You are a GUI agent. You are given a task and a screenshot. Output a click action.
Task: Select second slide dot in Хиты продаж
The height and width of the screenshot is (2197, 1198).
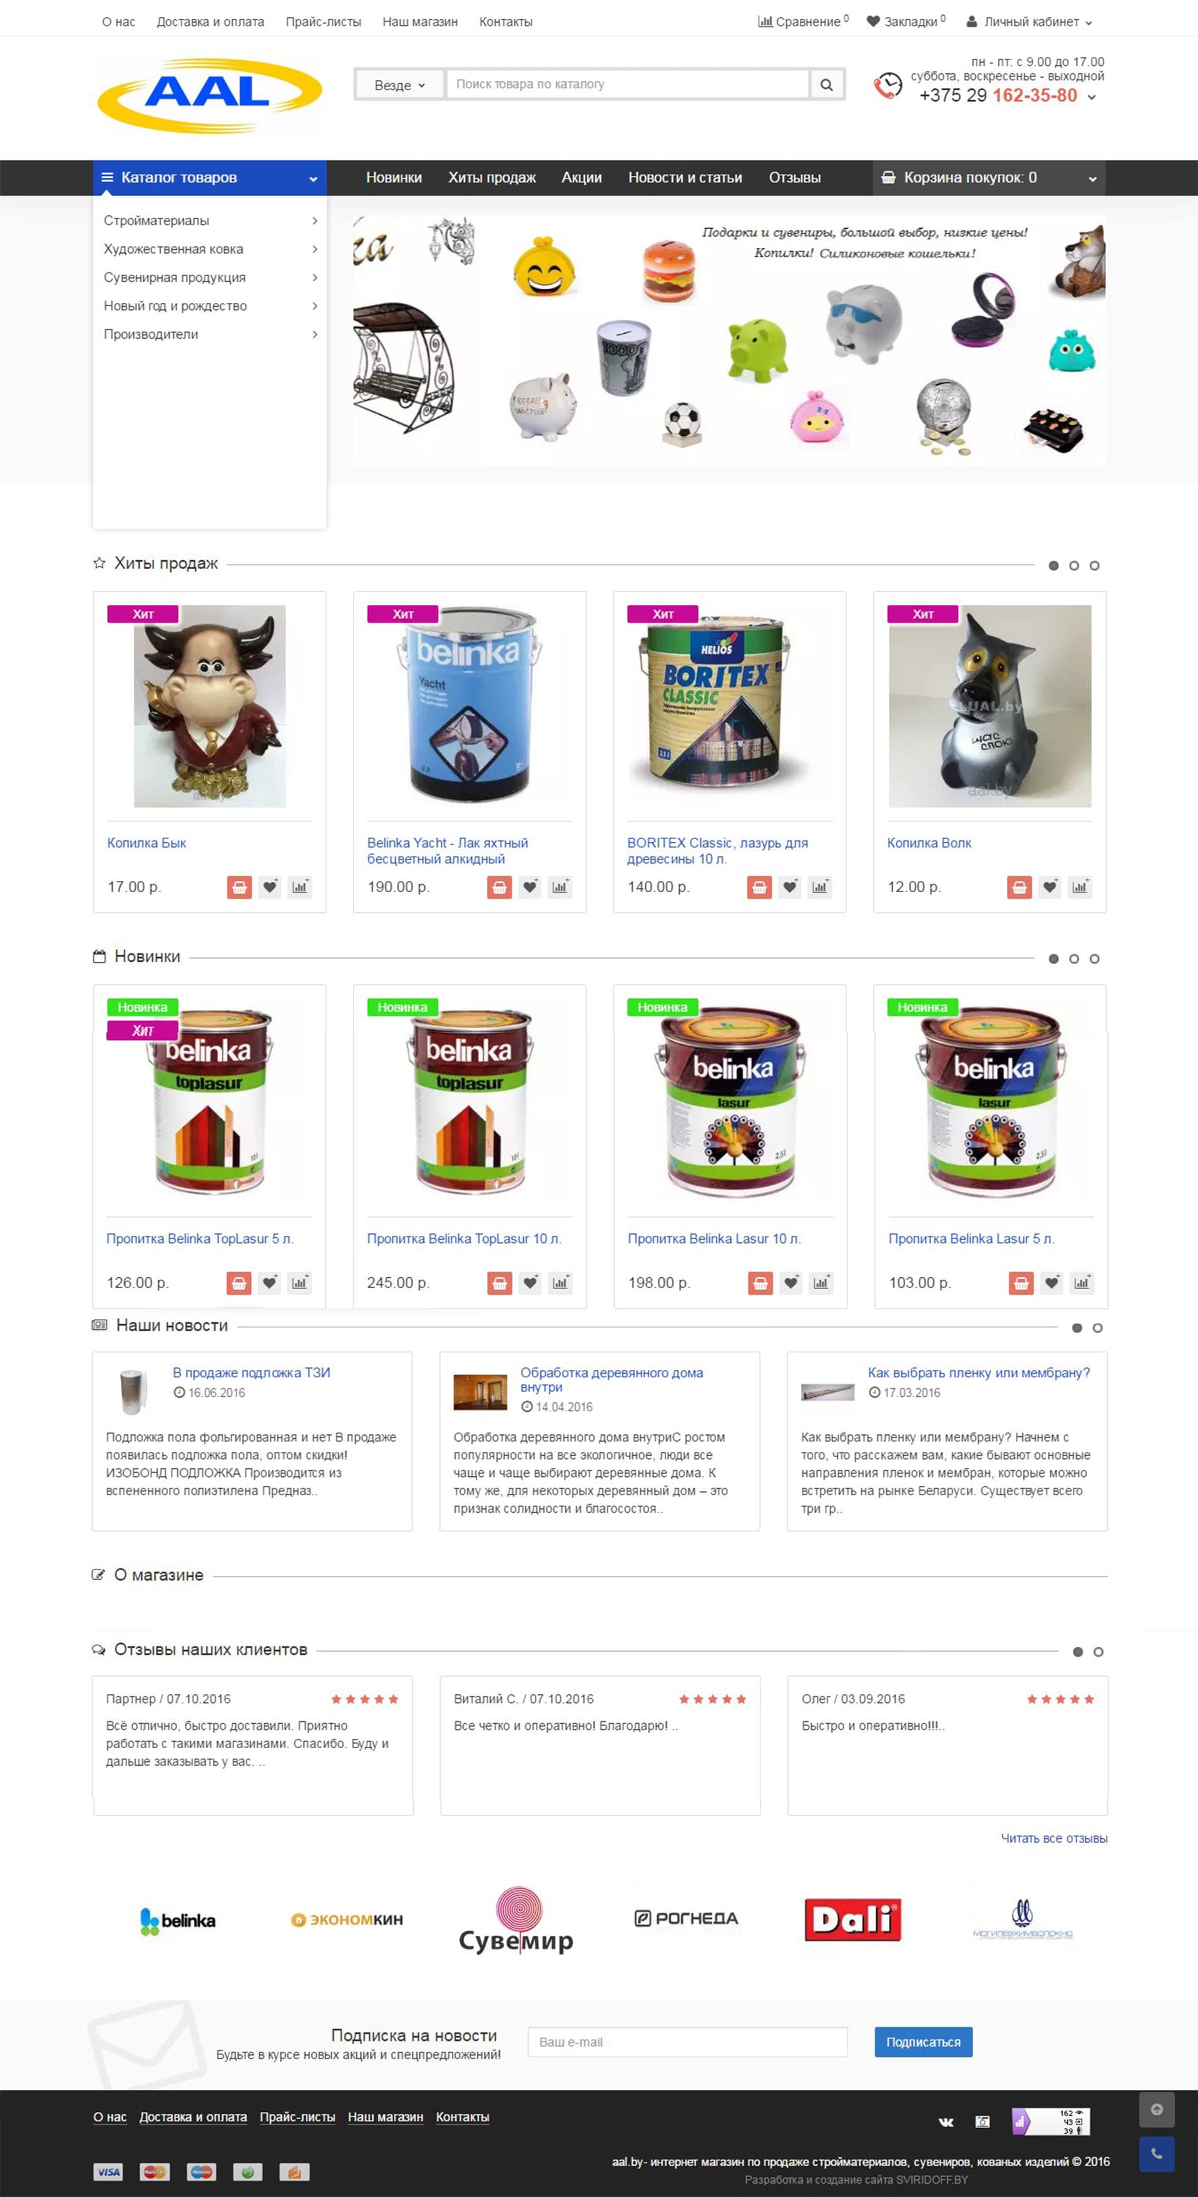tap(1073, 565)
